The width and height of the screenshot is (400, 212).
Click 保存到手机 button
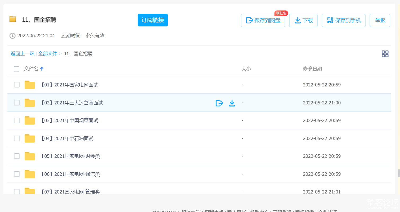344,20
